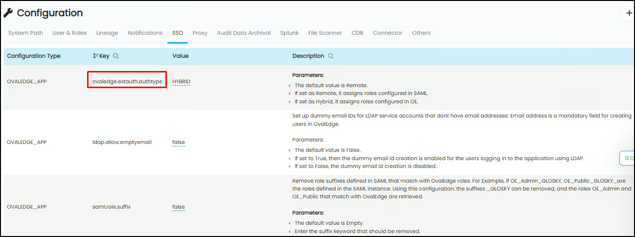Click the ovaledge.extauth.authtype key
635x237 pixels.
coord(127,81)
